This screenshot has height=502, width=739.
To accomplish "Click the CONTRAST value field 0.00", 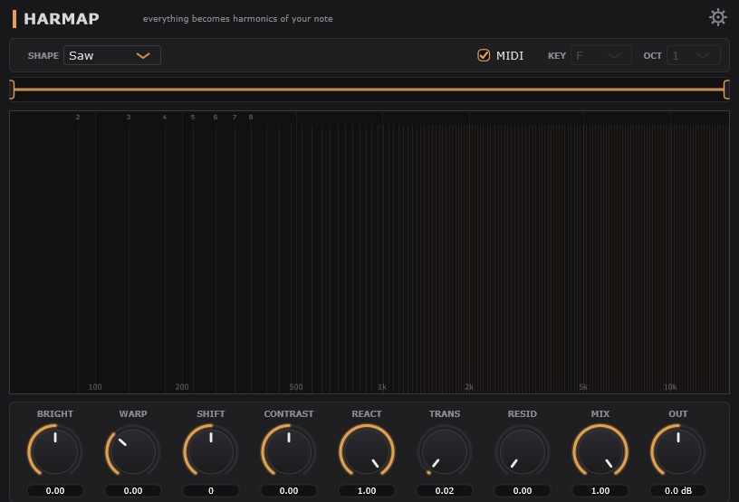I will point(289,491).
